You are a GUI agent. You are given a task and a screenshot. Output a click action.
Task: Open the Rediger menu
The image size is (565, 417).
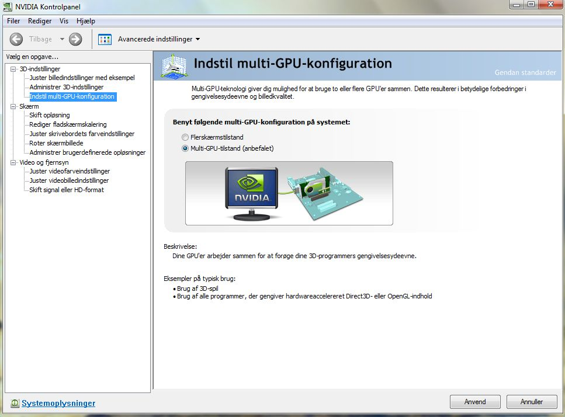click(x=40, y=21)
